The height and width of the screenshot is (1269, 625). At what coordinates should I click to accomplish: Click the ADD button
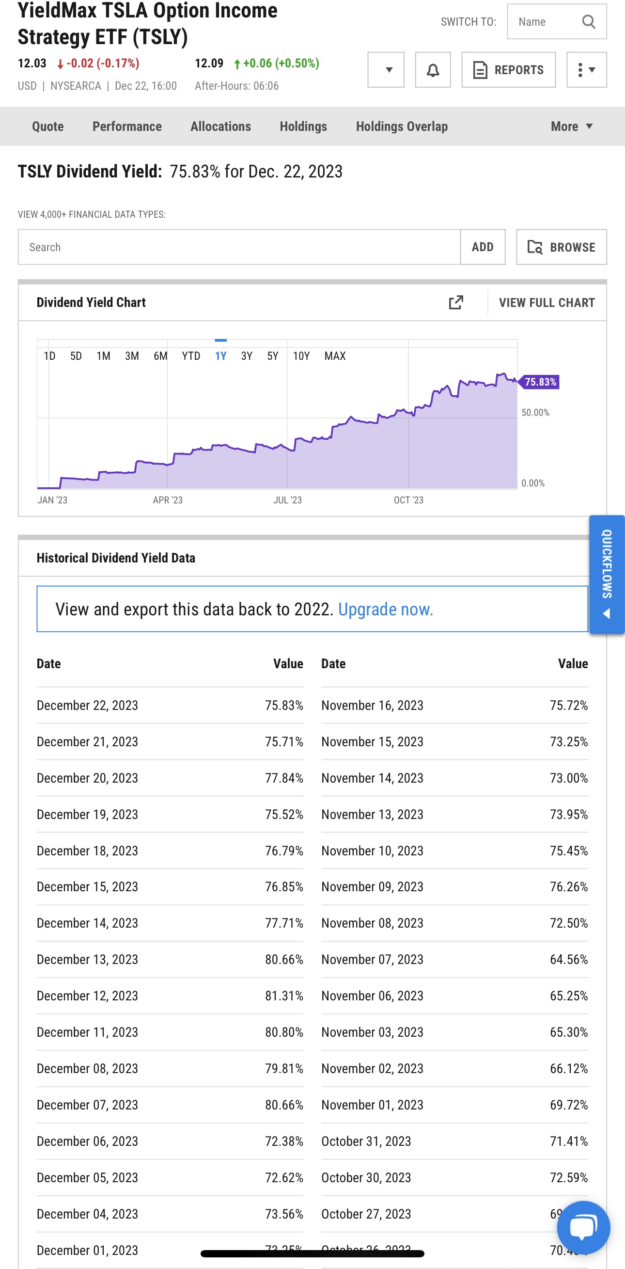click(x=482, y=247)
